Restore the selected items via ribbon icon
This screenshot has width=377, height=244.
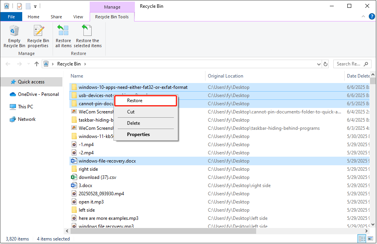(88, 36)
